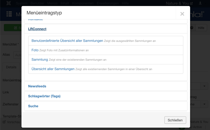Screen dimensions: 210x130
Task: Expand the Newsfeeds section
Action: (37, 86)
